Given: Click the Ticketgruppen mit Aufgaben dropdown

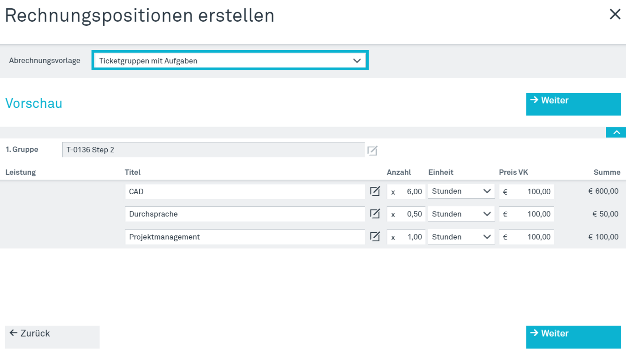Looking at the screenshot, I should pyautogui.click(x=230, y=61).
